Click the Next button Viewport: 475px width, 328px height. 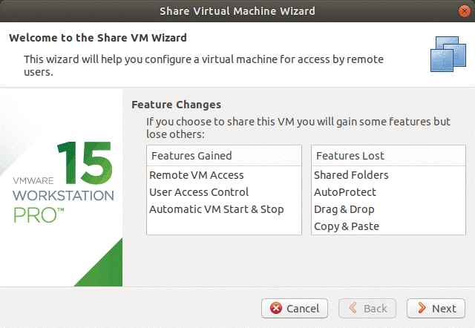click(x=436, y=308)
